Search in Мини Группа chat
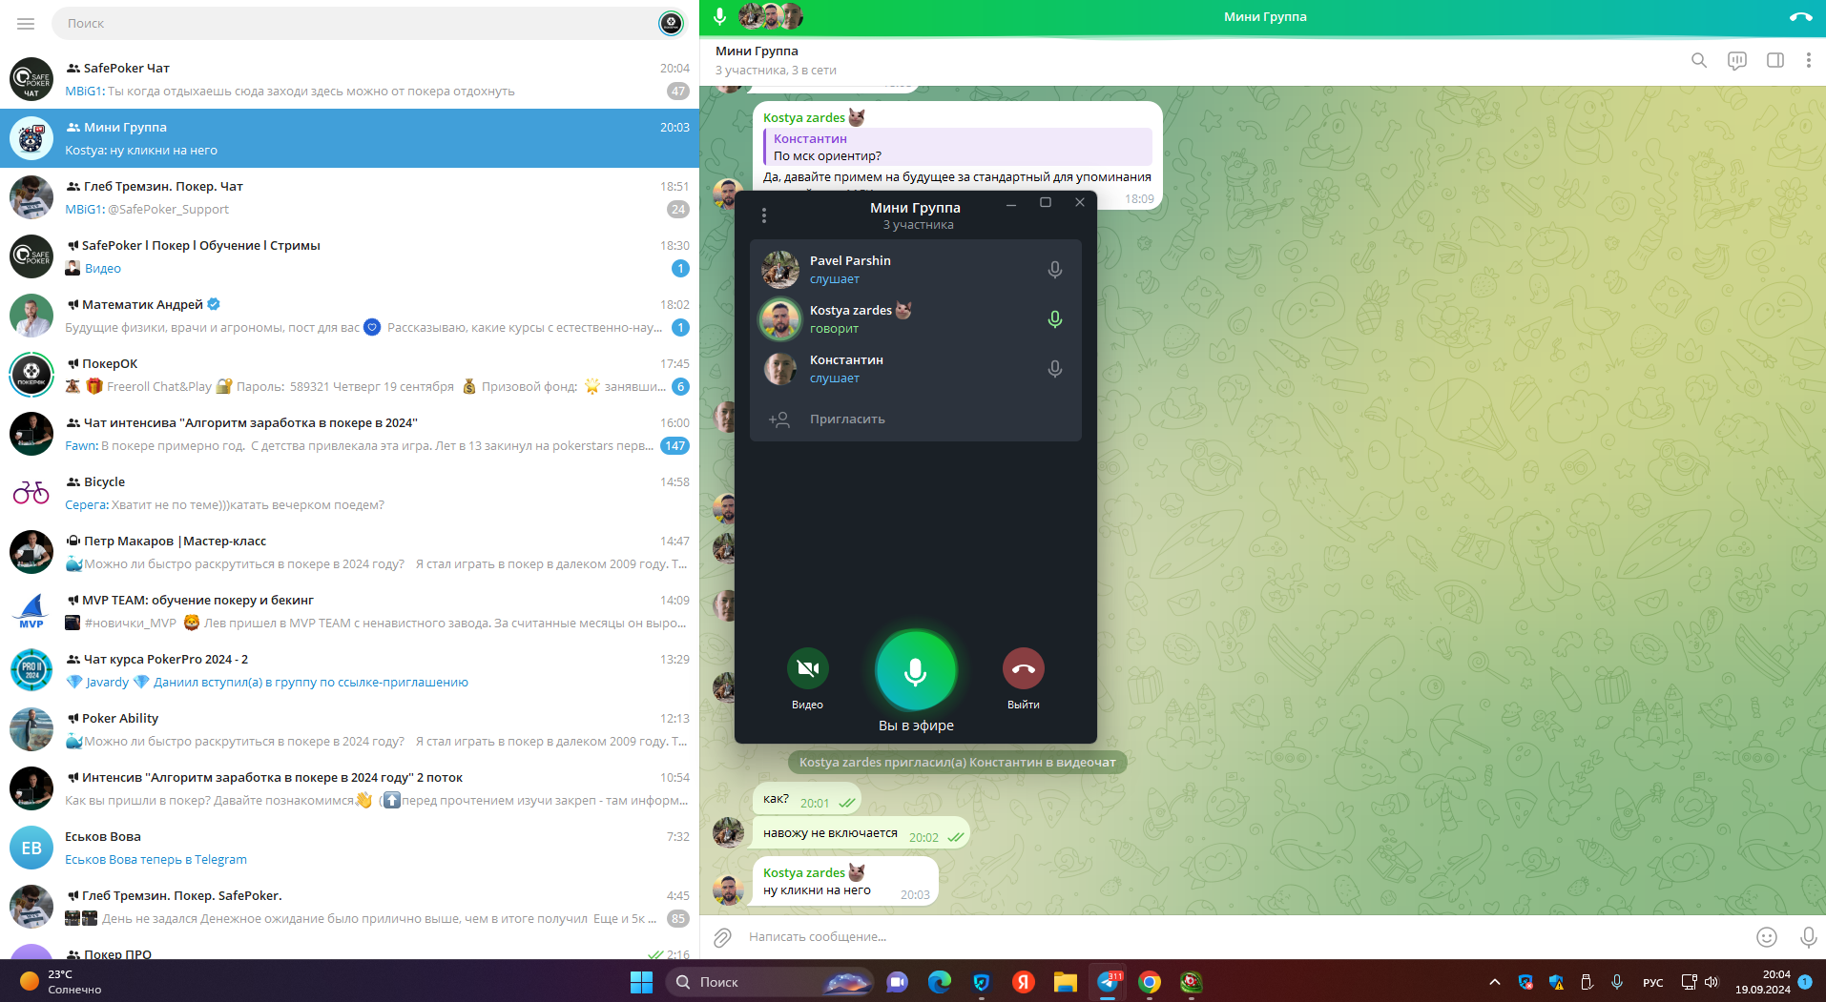 pos(1699,60)
